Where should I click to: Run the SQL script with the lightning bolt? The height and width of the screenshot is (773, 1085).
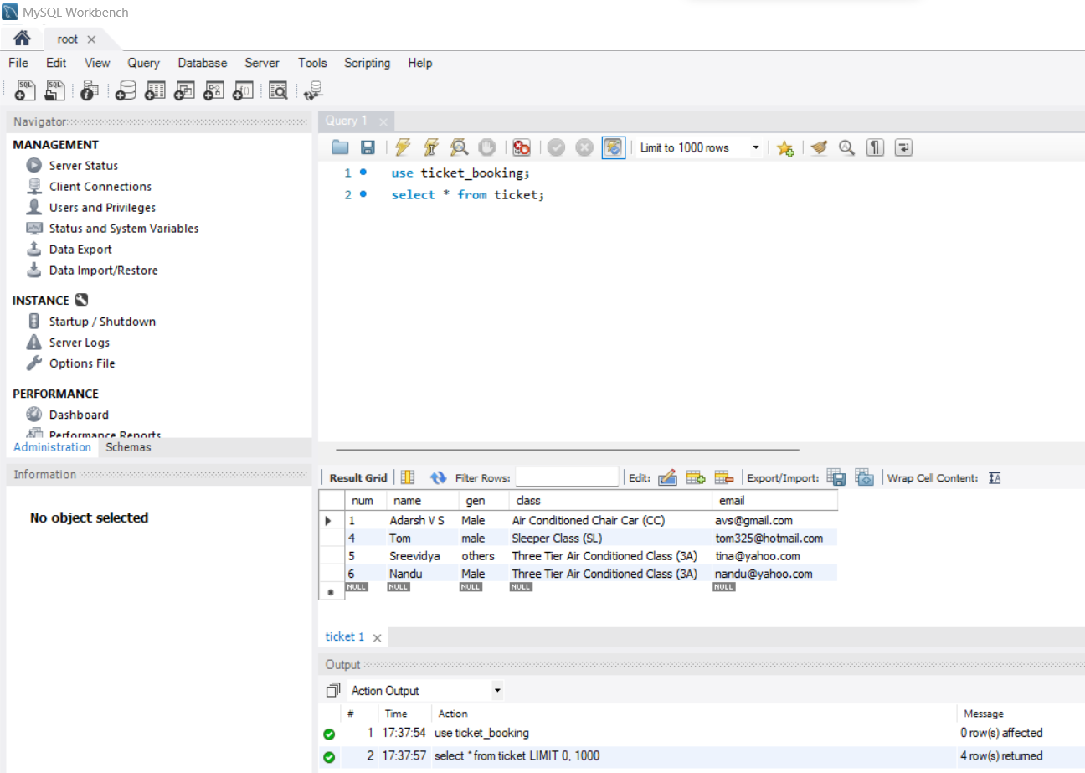(x=403, y=147)
